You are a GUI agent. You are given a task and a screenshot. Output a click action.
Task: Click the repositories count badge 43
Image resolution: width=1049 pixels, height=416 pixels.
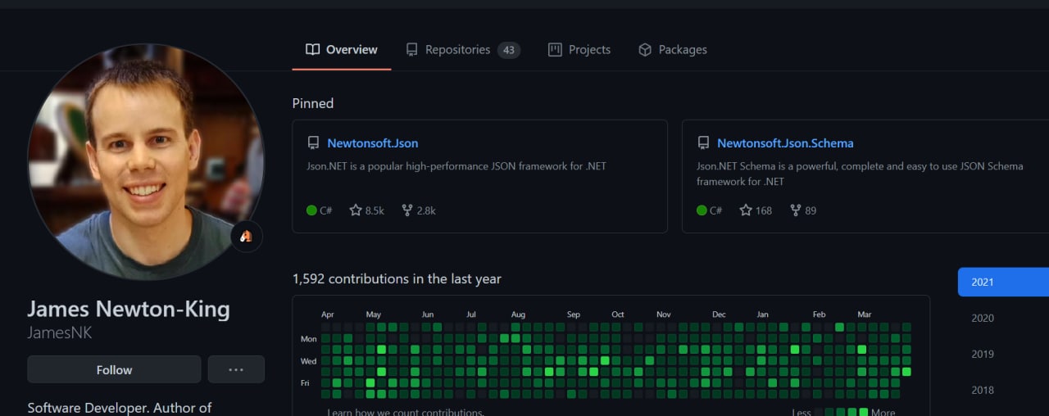pos(509,50)
